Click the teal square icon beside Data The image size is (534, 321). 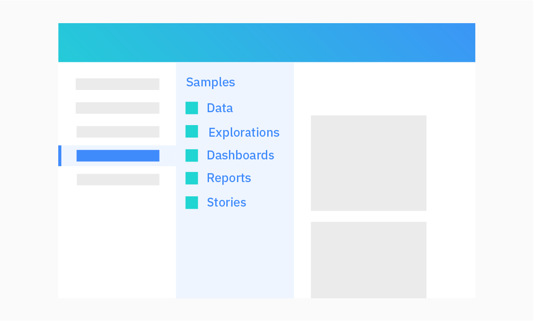192,108
